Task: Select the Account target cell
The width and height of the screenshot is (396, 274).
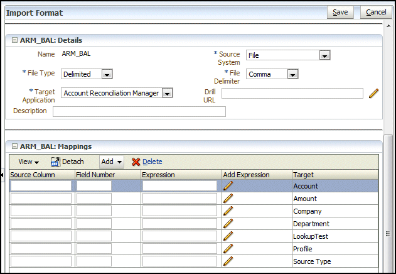Action: pos(335,186)
